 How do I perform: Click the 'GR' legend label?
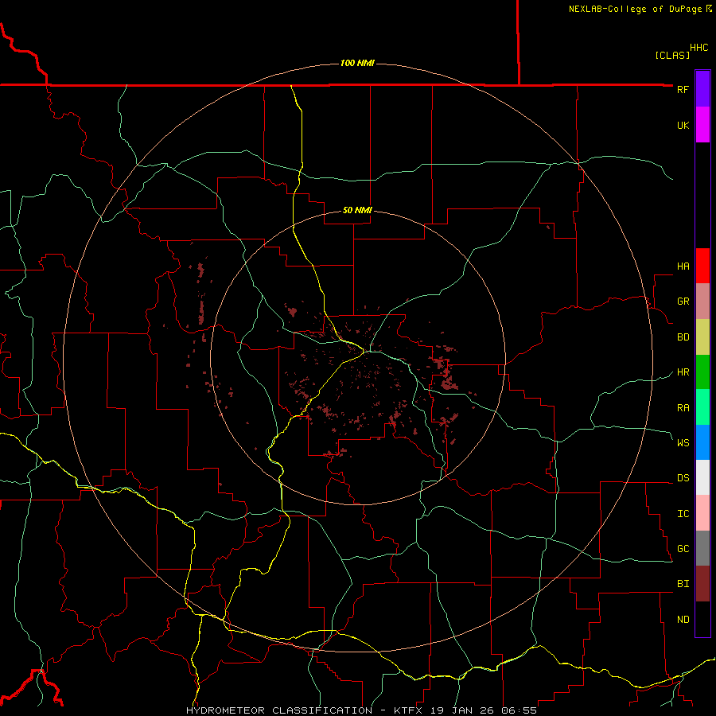(x=683, y=302)
